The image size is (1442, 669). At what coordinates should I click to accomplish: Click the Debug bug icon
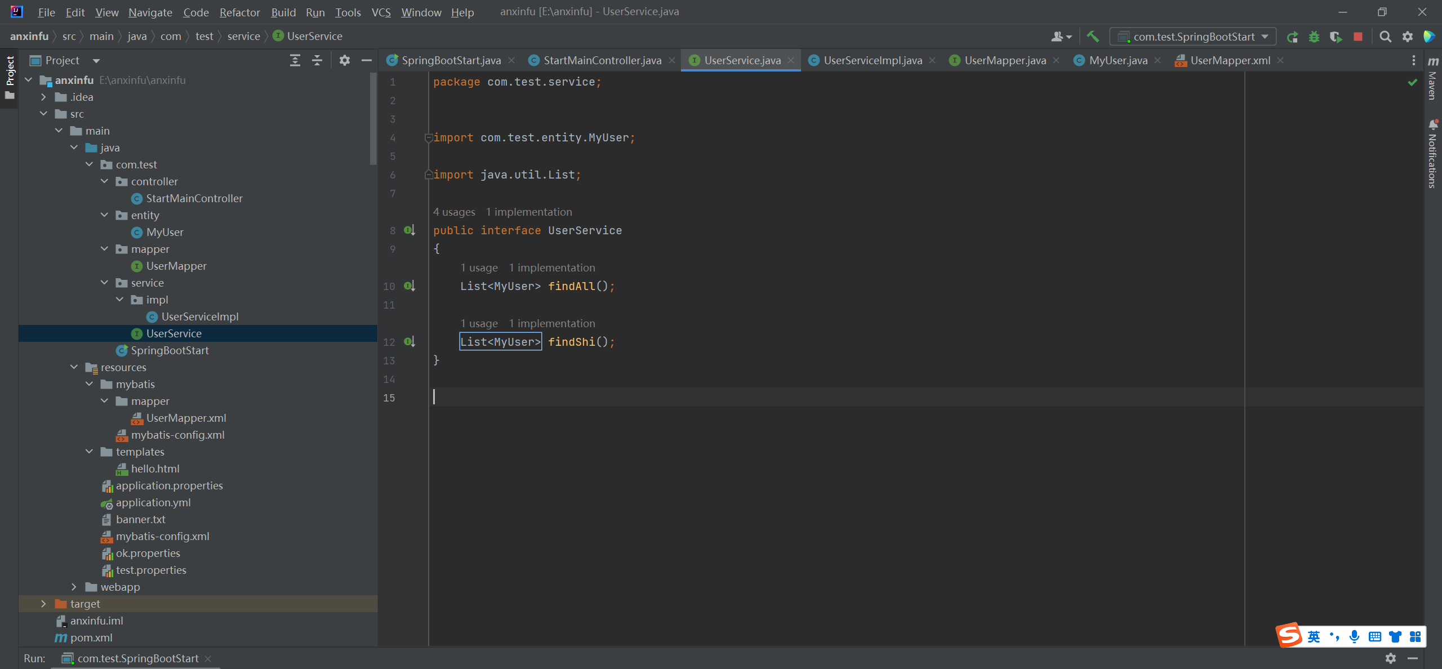pyautogui.click(x=1314, y=37)
